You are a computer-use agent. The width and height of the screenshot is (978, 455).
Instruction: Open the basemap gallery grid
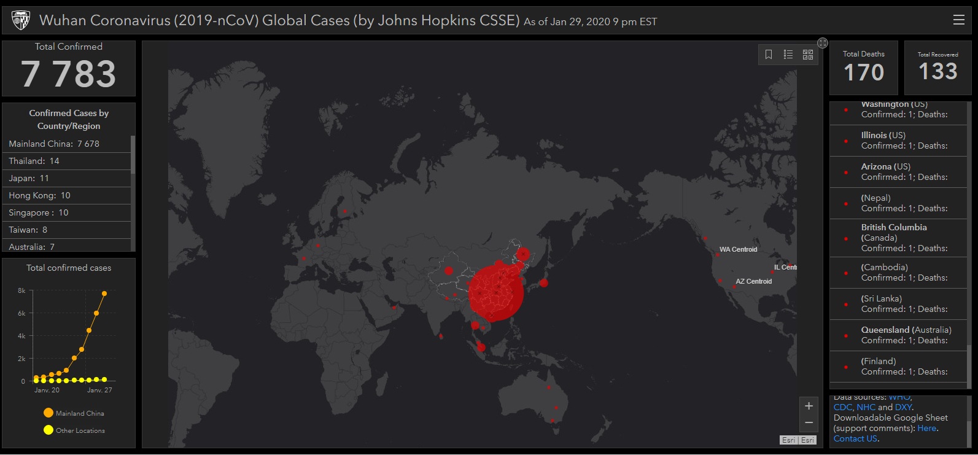tap(808, 55)
